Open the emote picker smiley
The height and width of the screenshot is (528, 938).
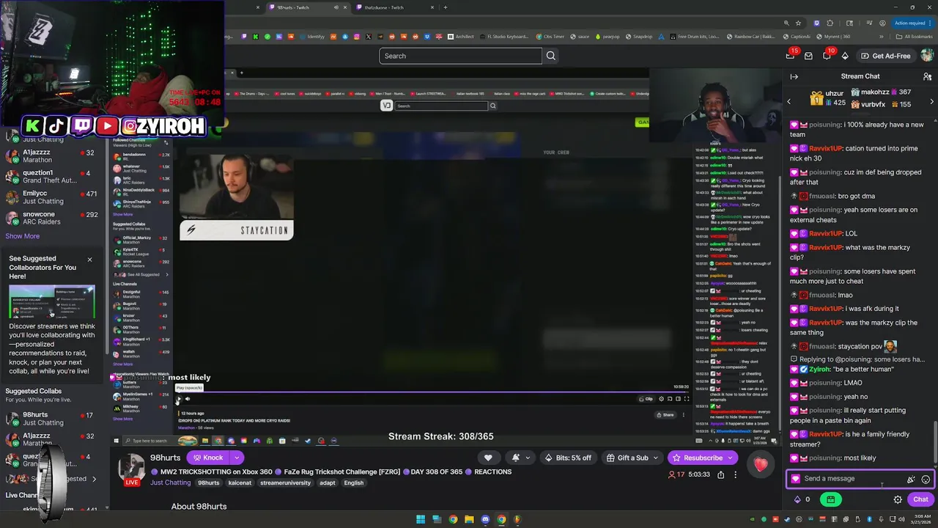[926, 479]
